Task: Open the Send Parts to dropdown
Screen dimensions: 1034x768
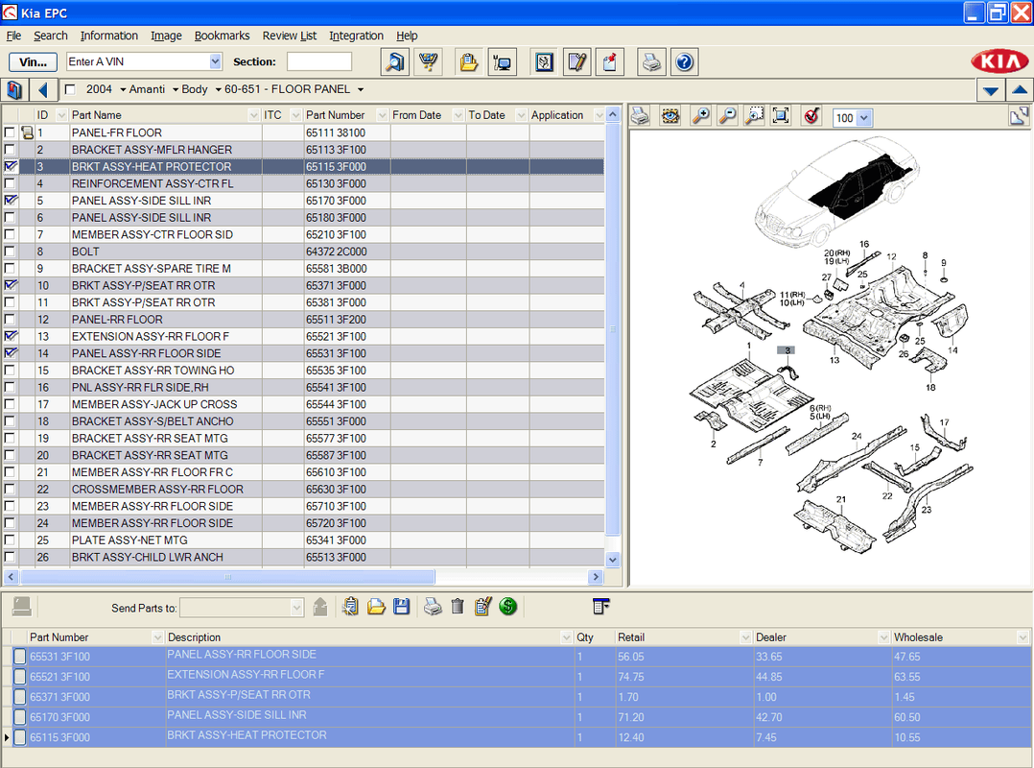Action: pyautogui.click(x=296, y=608)
